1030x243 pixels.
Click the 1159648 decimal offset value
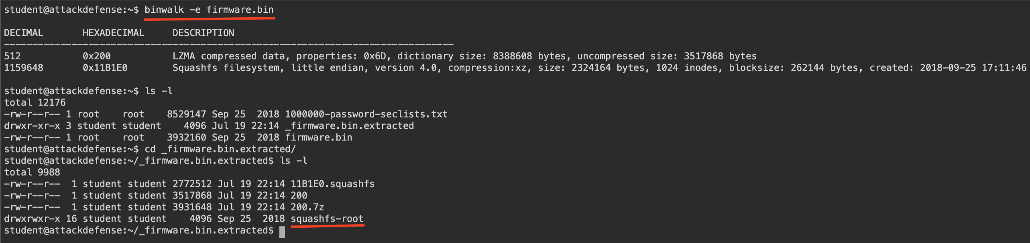24,68
